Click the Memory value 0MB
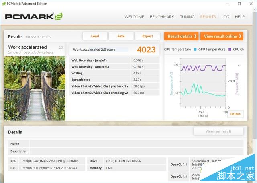 coord(110,168)
